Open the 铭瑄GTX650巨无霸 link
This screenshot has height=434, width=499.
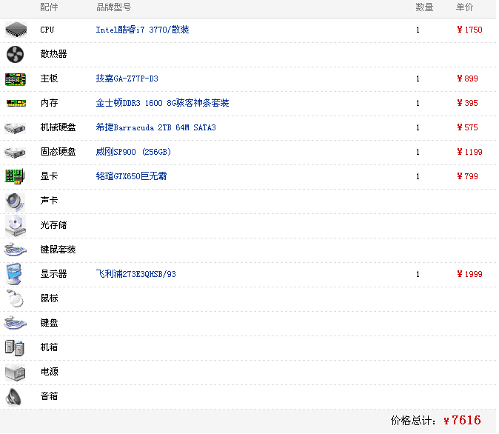coord(131,176)
